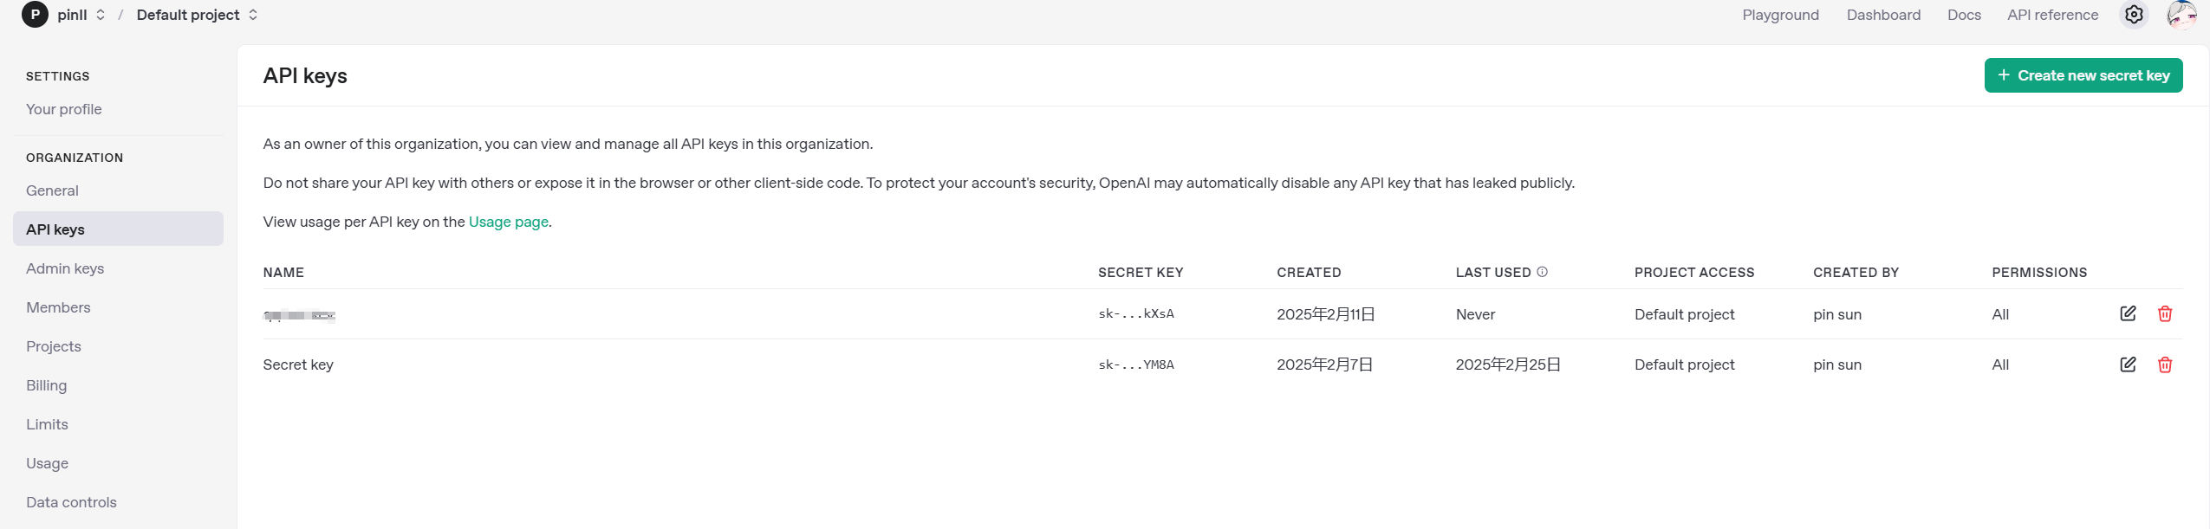Open settings gear icon in header
This screenshot has height=529, width=2210.
(x=2133, y=15)
